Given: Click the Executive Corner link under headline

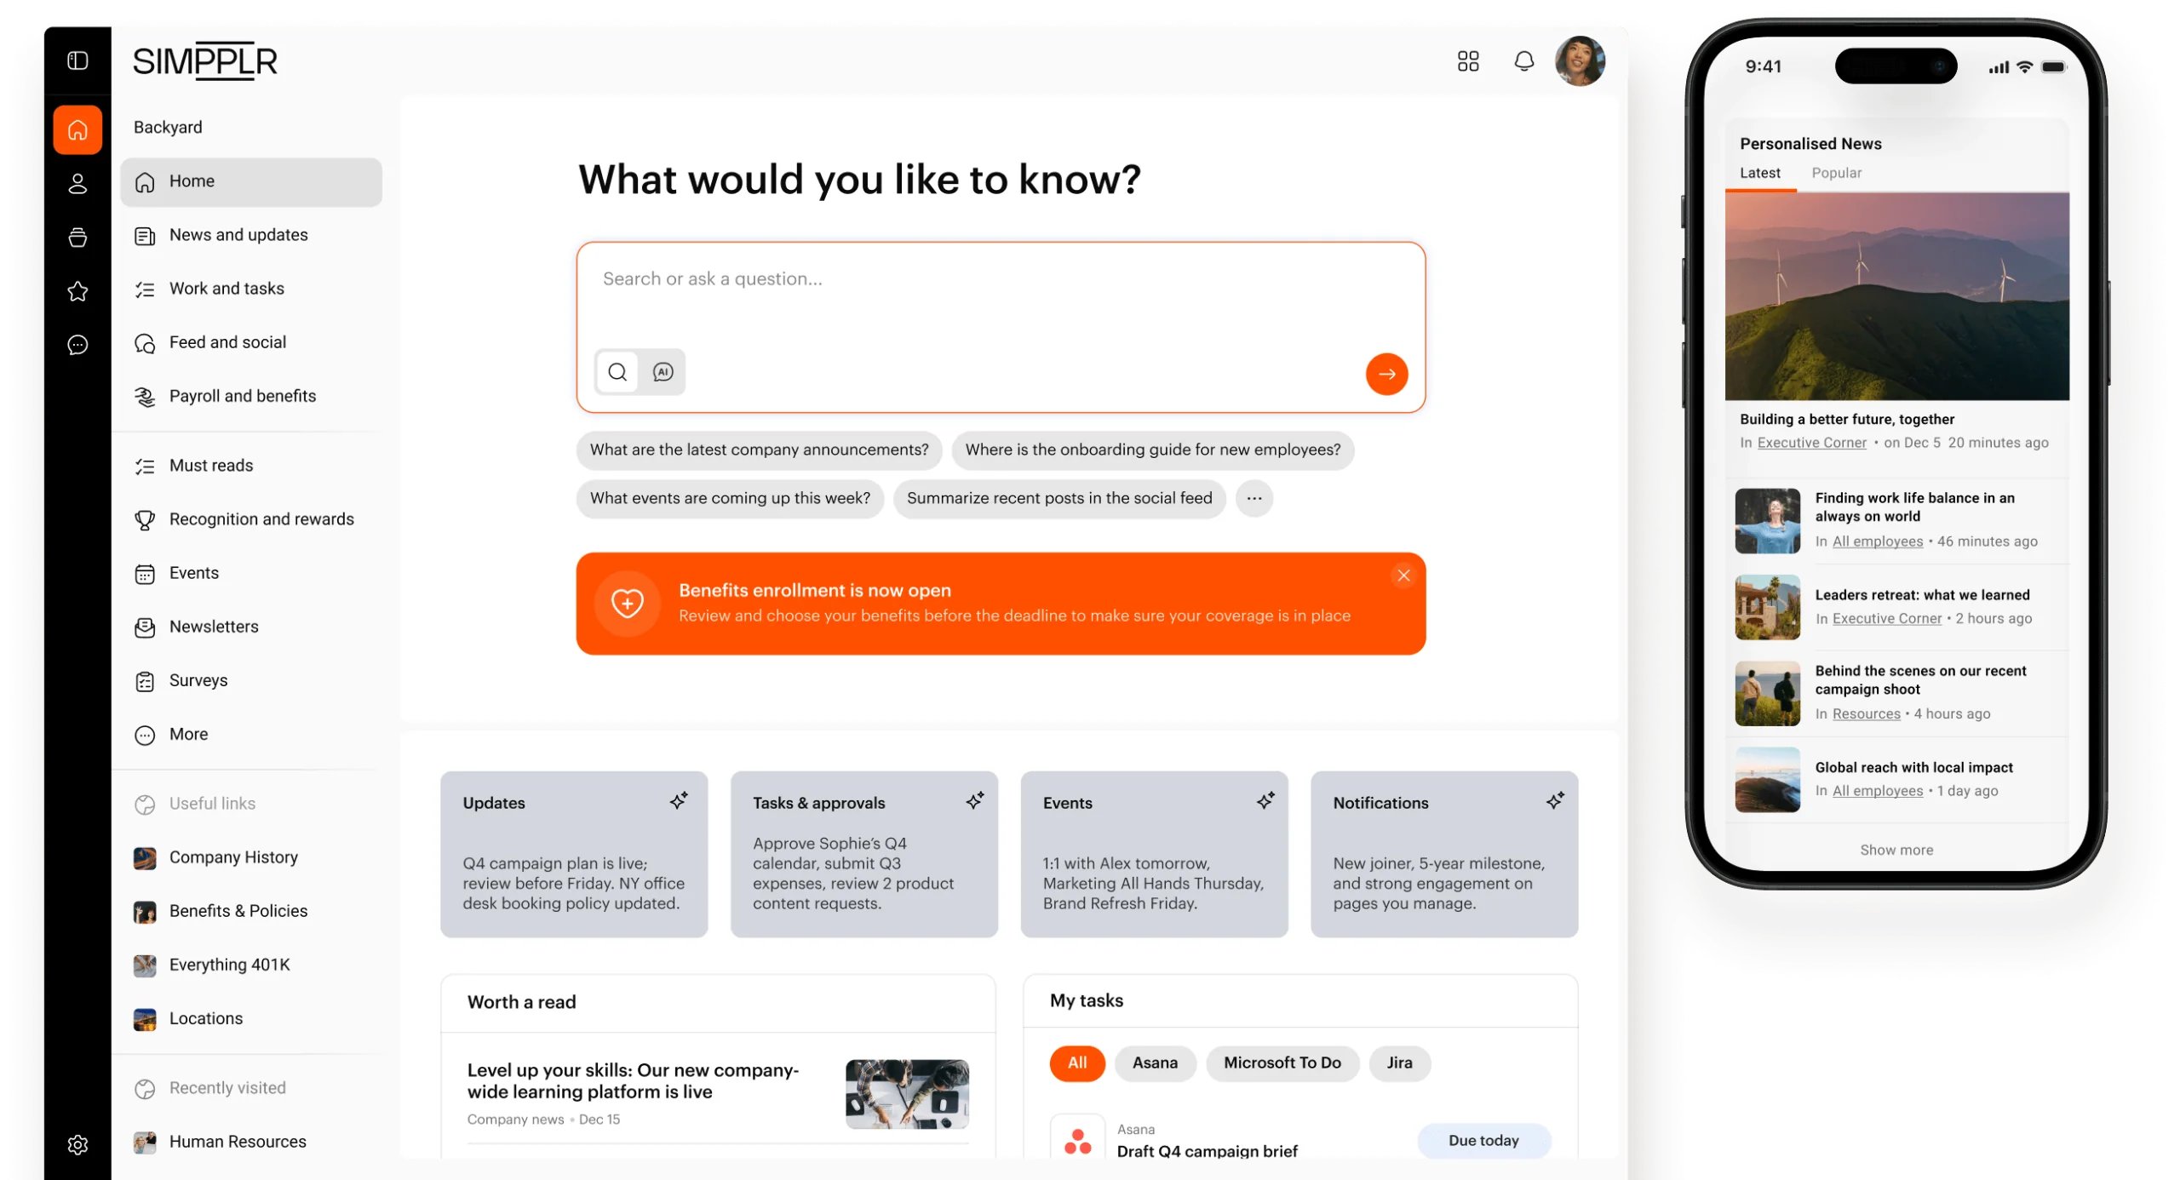Looking at the screenshot, I should [x=1810, y=443].
